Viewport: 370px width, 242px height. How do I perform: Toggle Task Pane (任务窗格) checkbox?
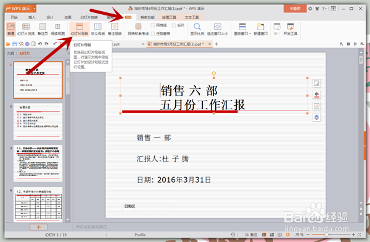coord(153,33)
